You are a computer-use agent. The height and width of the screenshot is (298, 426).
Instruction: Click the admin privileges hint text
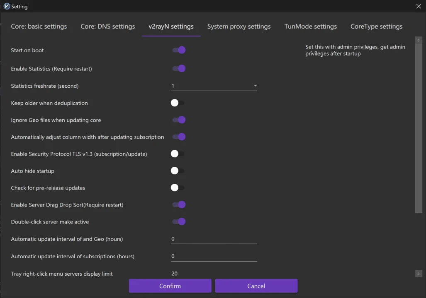[x=355, y=50]
